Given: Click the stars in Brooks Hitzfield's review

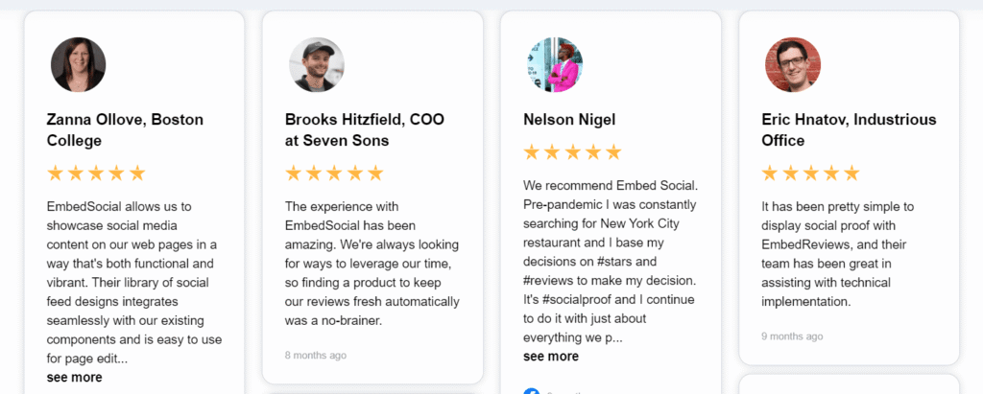Looking at the screenshot, I should (334, 174).
